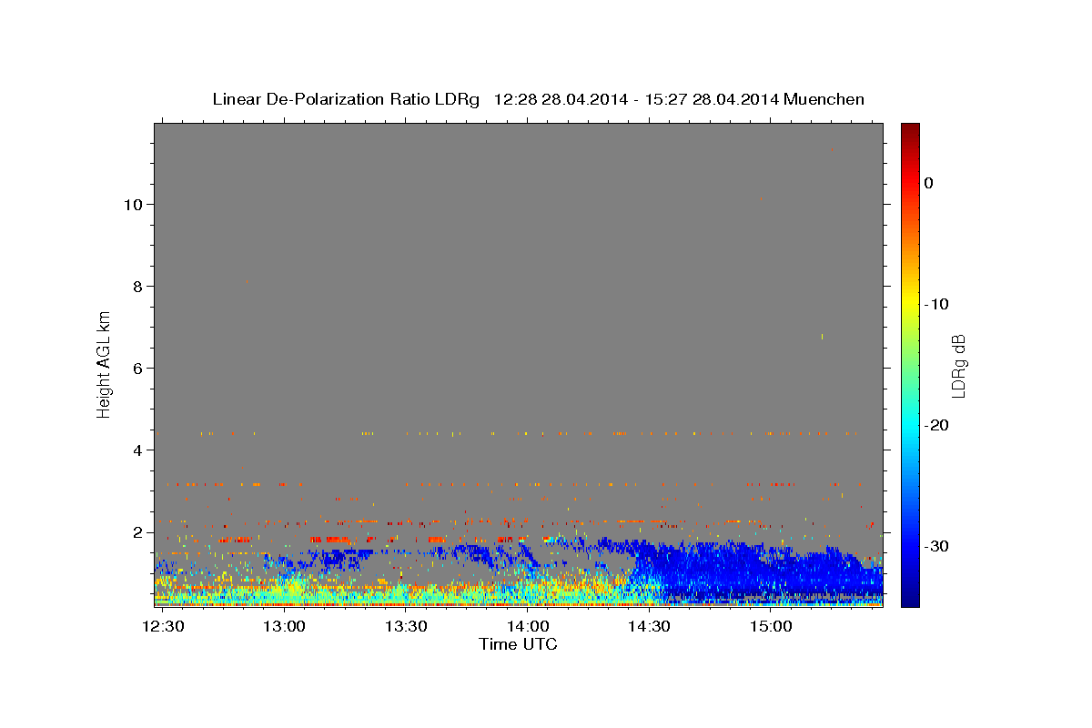Click the height tick label 6
Screen dimensions: 1092x728
[139, 369]
